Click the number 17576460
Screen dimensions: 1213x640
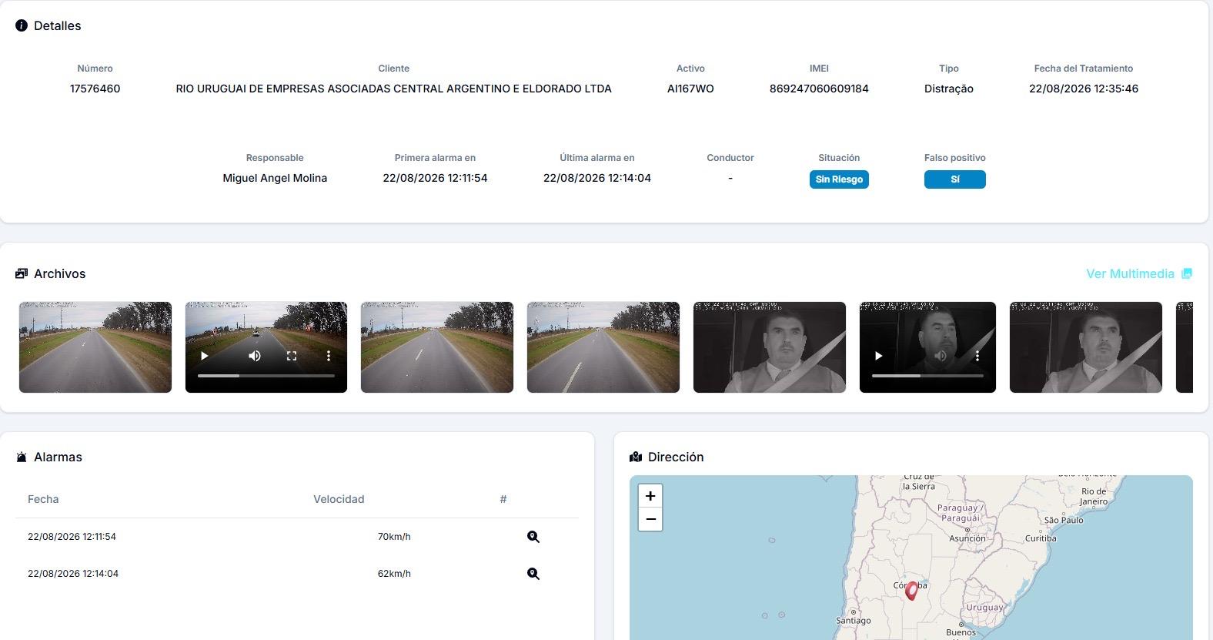[x=95, y=89]
